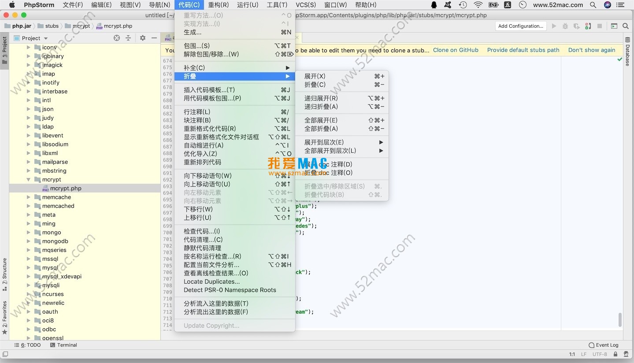Expand the json folder
Image resolution: width=634 pixels, height=363 pixels.
(x=29, y=109)
